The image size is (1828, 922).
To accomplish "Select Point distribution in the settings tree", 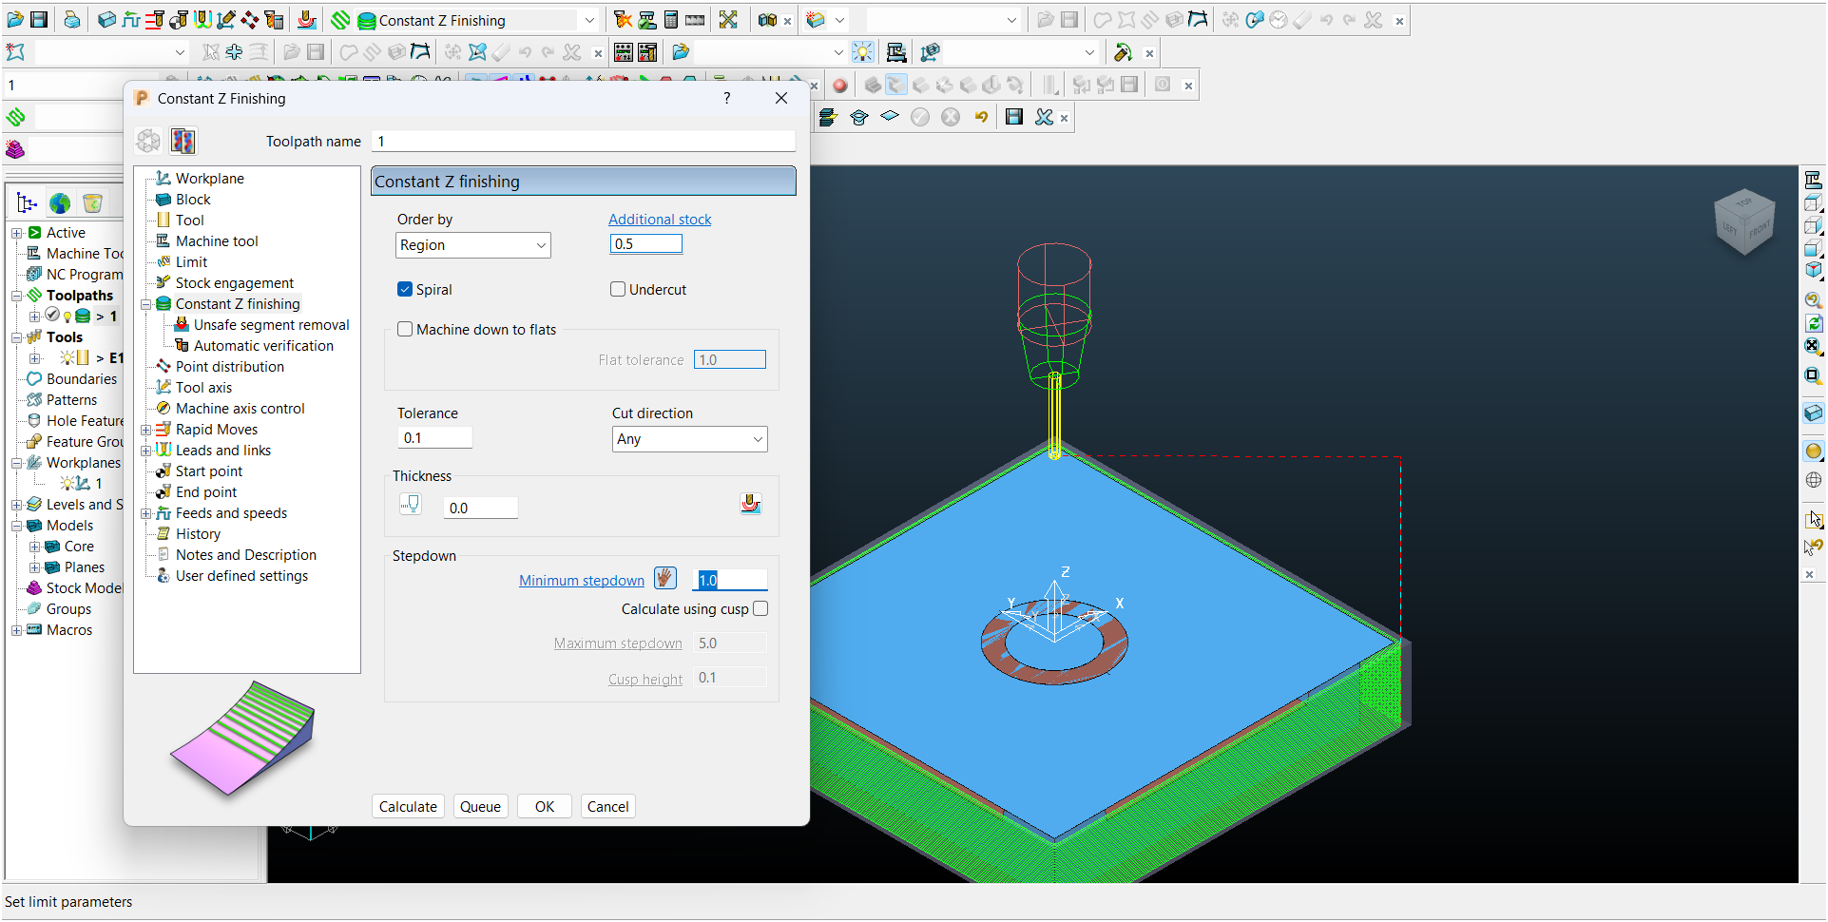I will (229, 367).
